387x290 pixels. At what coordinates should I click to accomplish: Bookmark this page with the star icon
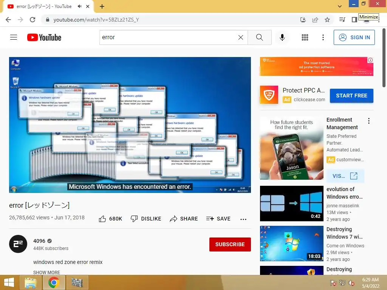[x=327, y=20]
